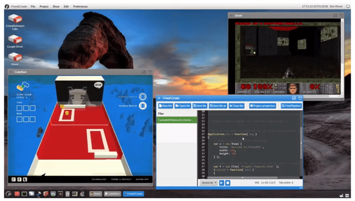Image resolution: width=355 pixels, height=201 pixels.
Task: Open Project properties in Friend Create
Action: (263, 105)
